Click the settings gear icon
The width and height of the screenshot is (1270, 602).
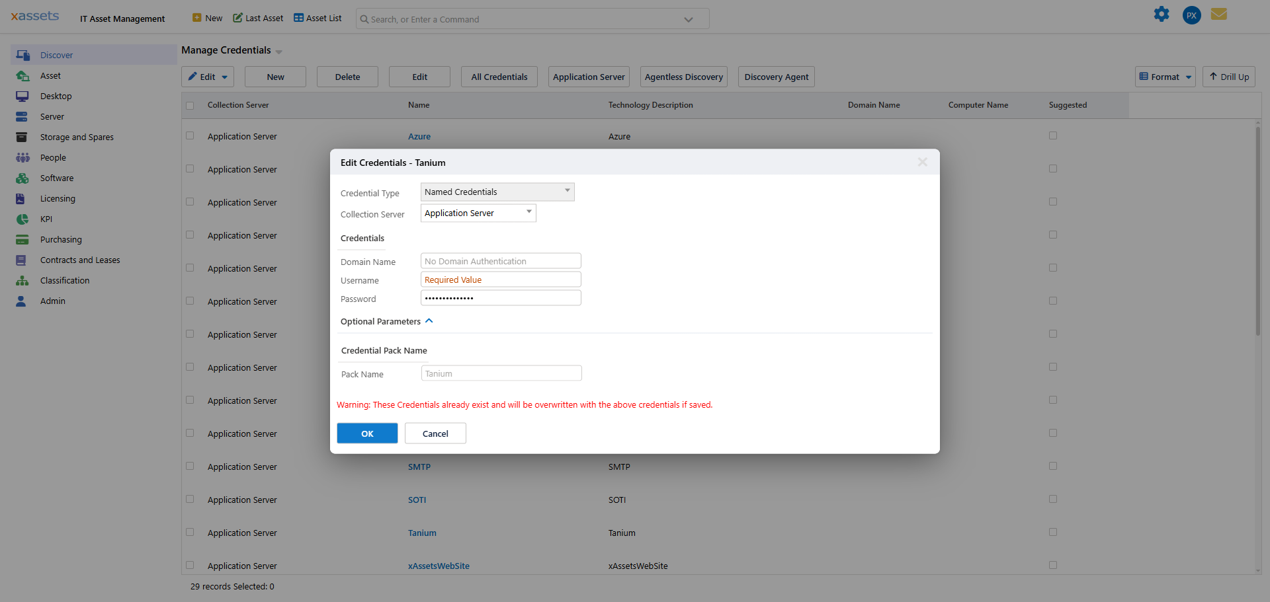(1162, 15)
